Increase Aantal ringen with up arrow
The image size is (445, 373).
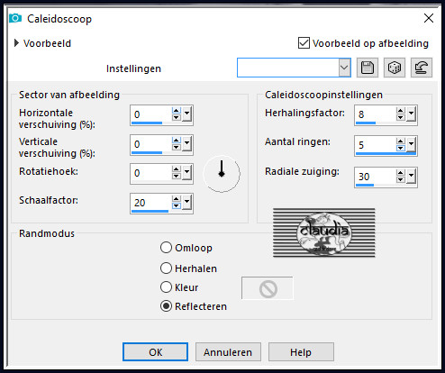click(401, 141)
